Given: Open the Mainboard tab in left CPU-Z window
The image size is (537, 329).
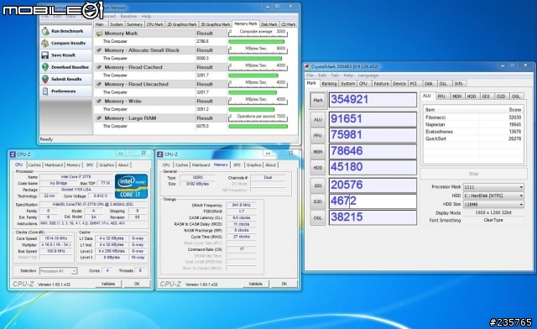Looking at the screenshot, I should (x=54, y=164).
